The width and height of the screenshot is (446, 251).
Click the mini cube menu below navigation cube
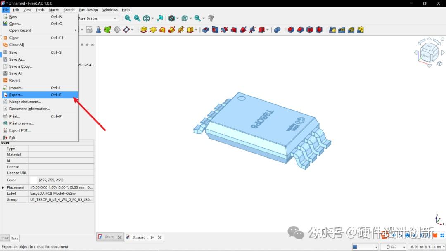[x=440, y=64]
